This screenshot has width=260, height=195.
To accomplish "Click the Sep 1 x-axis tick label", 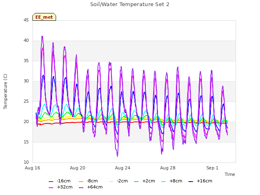I will pos(212,168).
